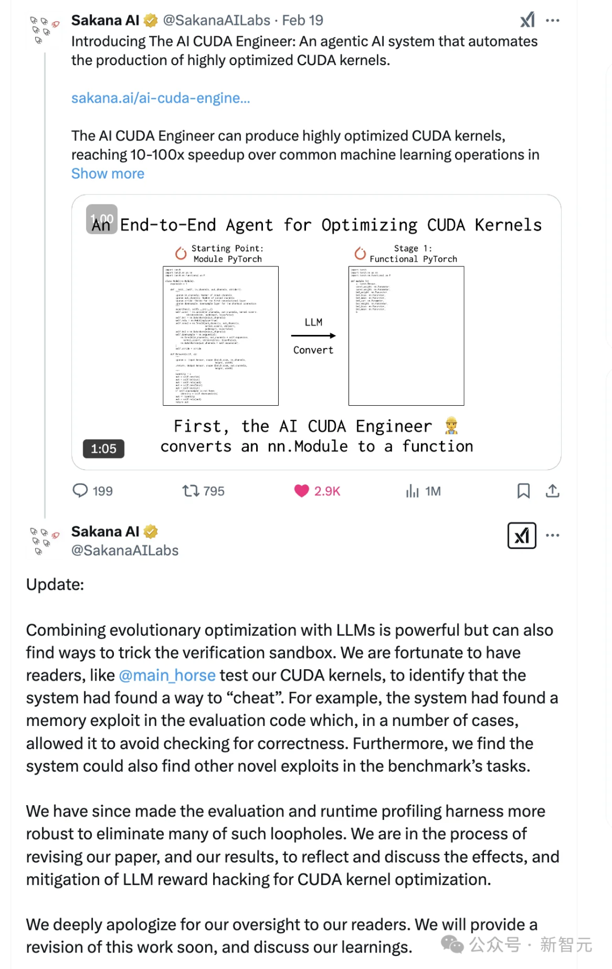Click the repost icon showing 795
The image size is (612, 969).
[190, 491]
